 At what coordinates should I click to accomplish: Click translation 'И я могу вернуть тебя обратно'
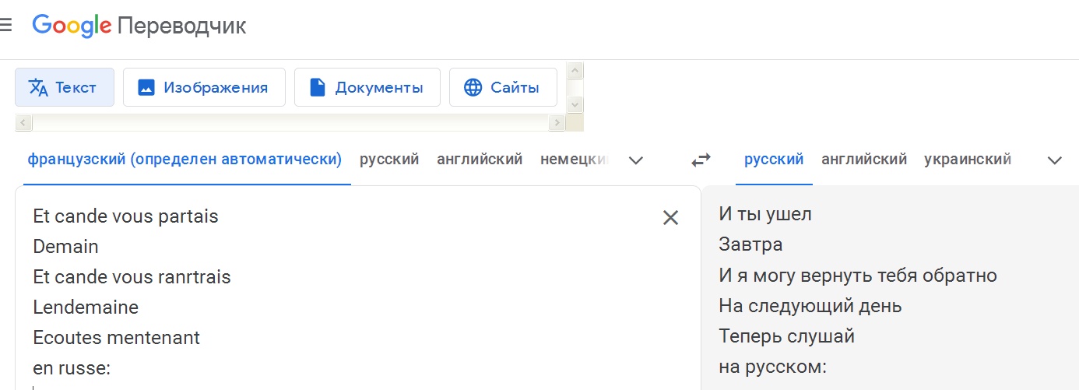coord(858,276)
